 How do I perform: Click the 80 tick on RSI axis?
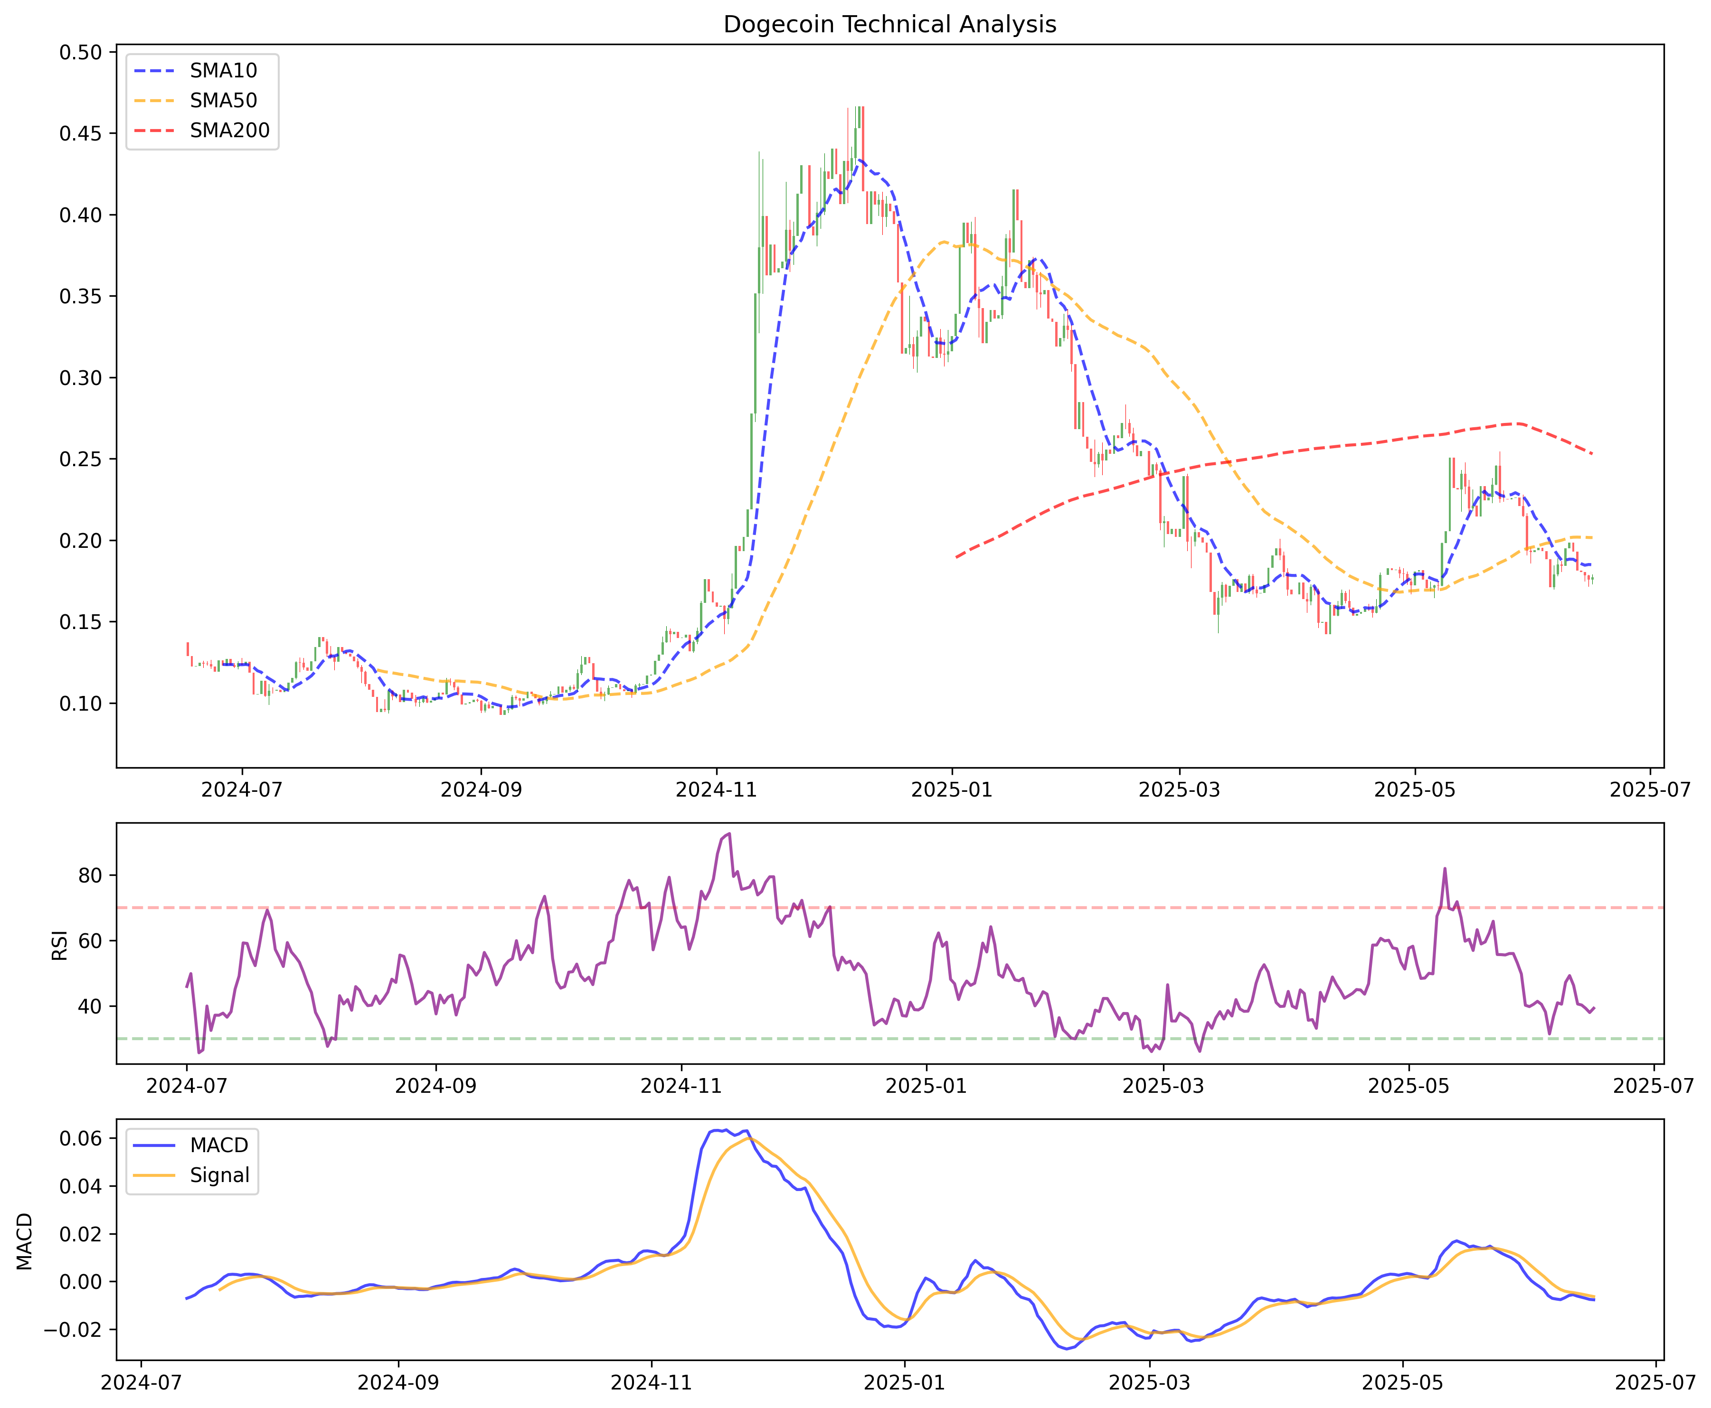click(91, 876)
